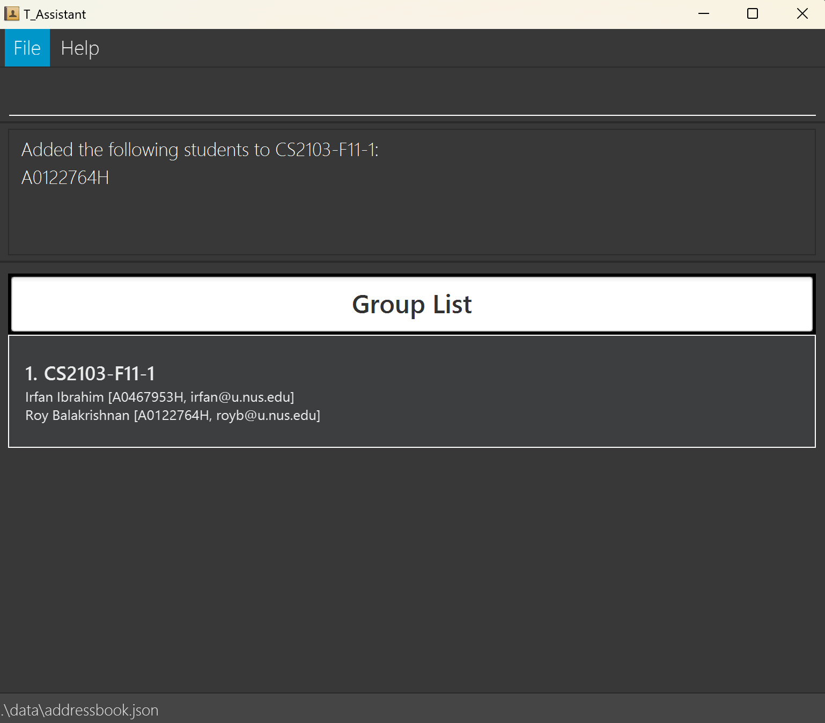Close the T_Assistant window

pos(802,14)
